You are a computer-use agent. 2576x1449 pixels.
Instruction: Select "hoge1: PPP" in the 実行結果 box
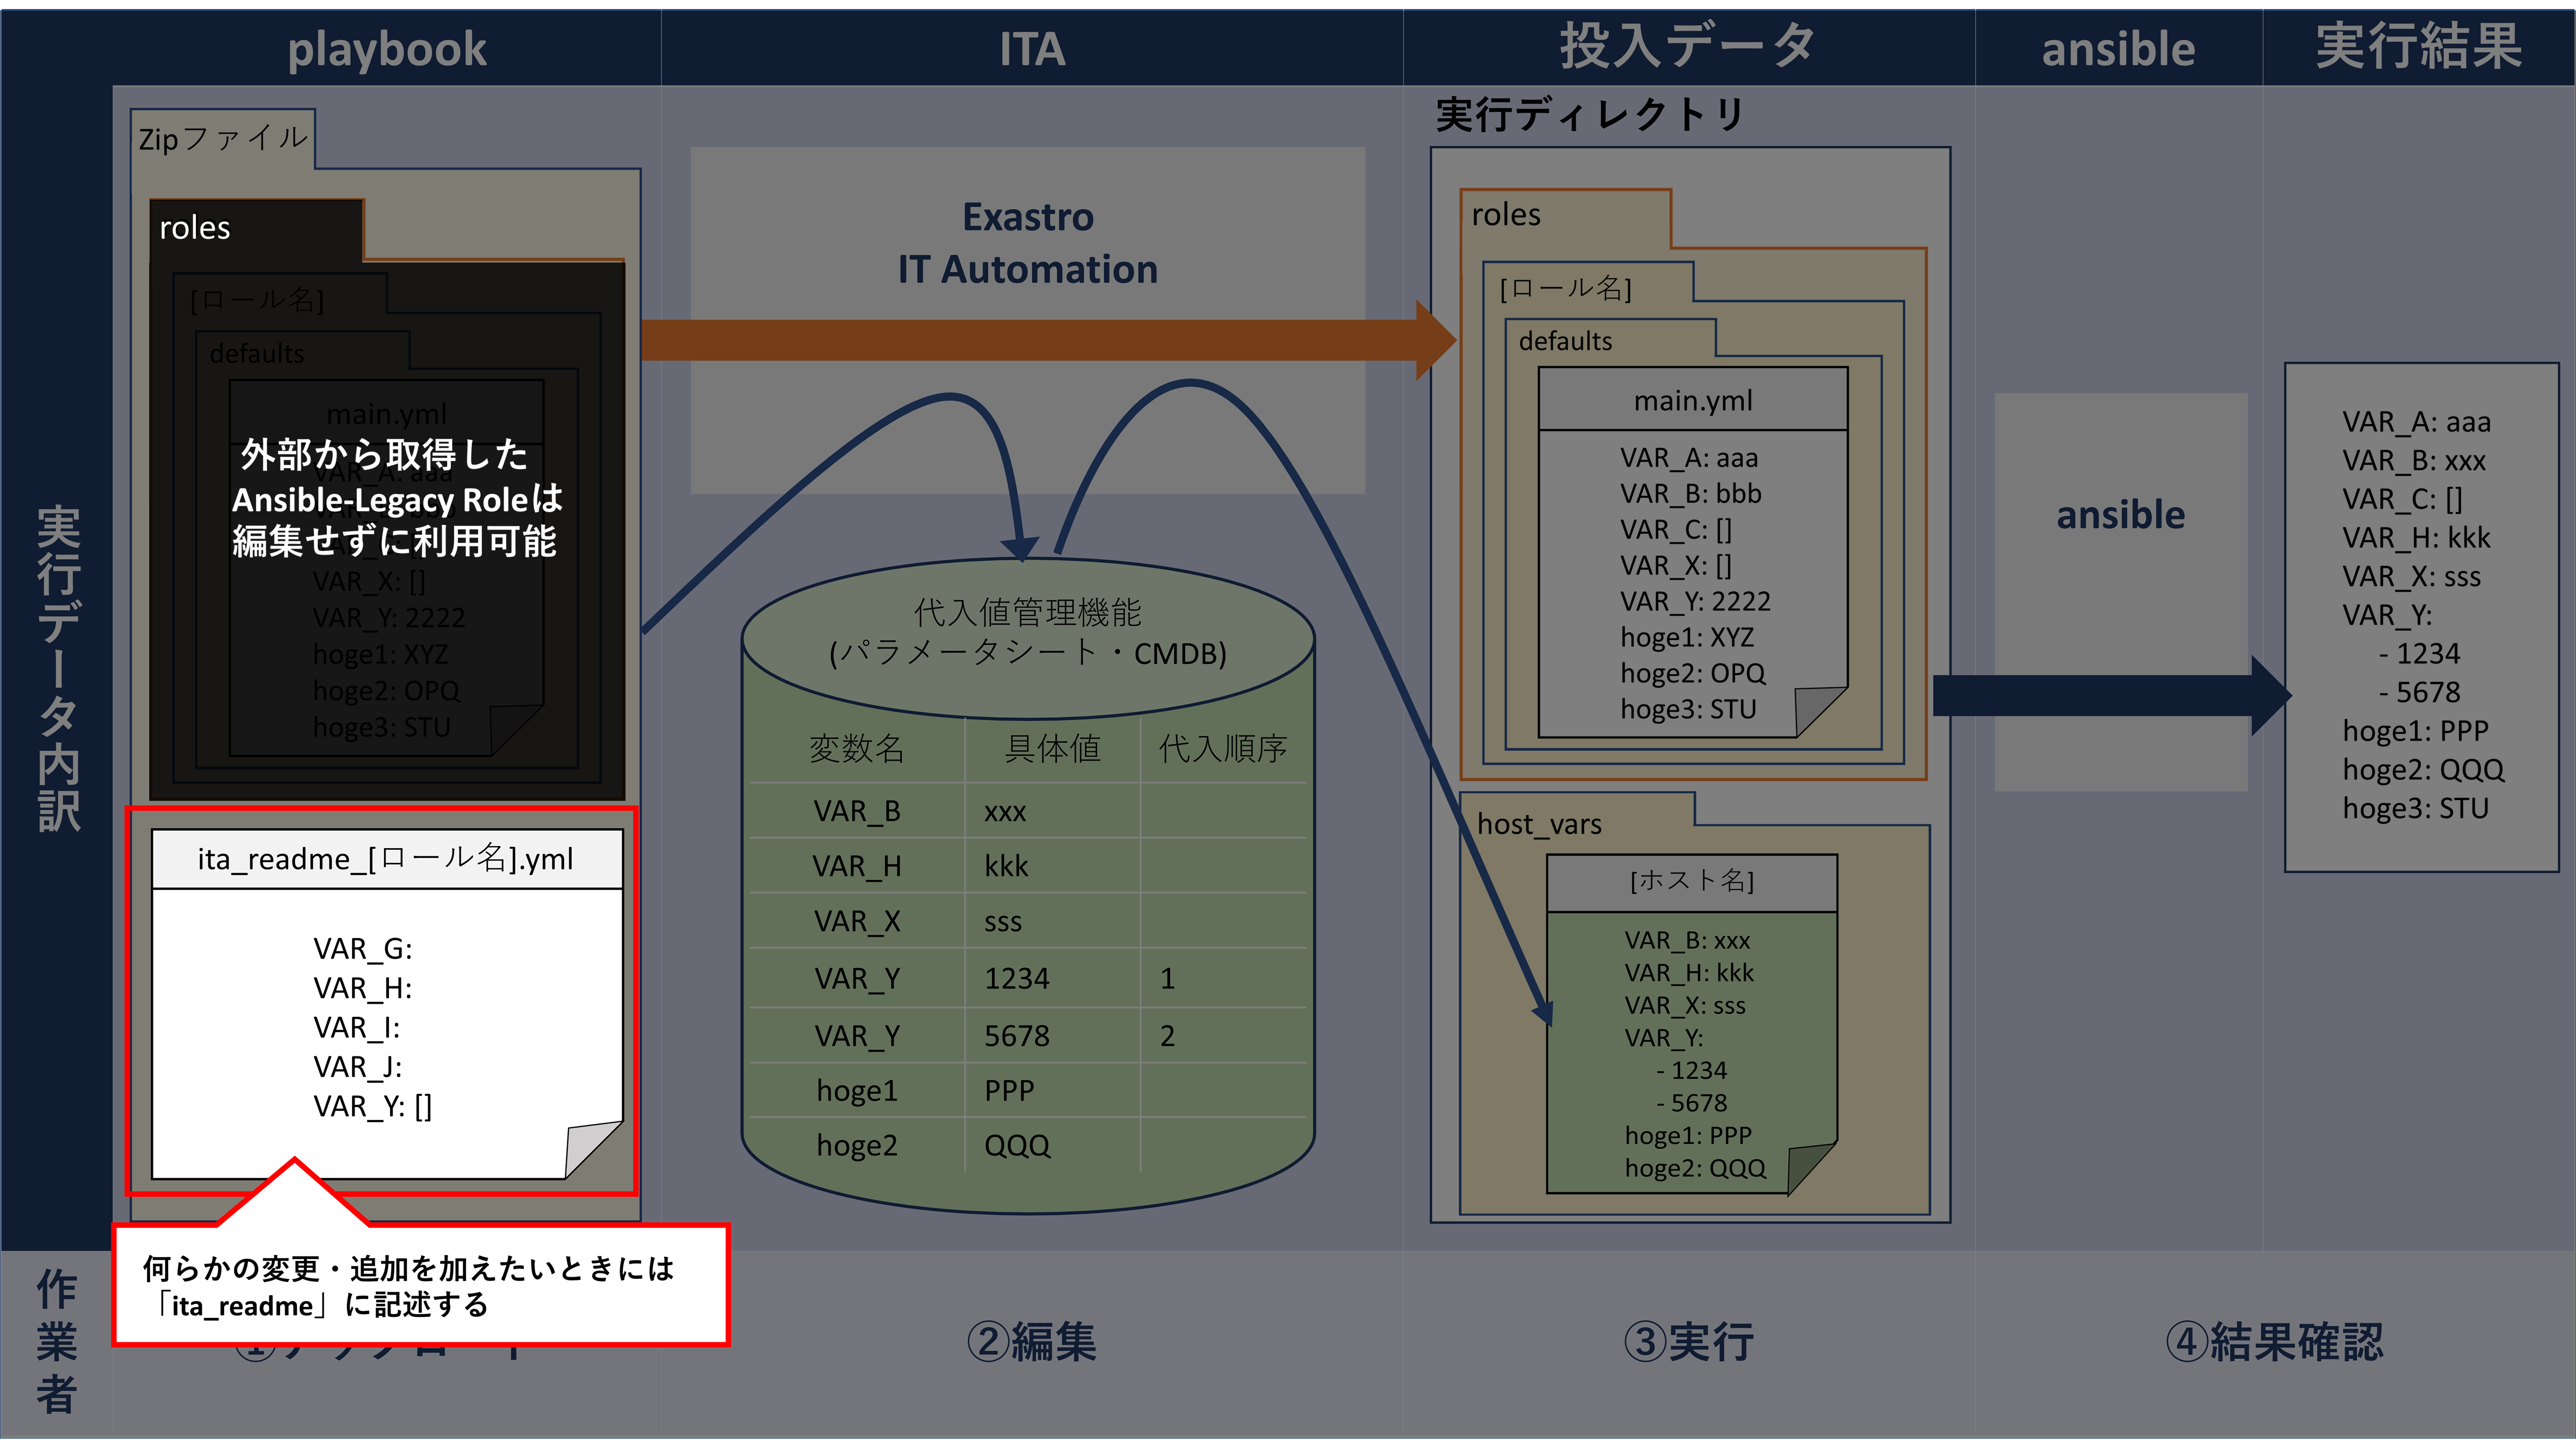pos(2415,731)
